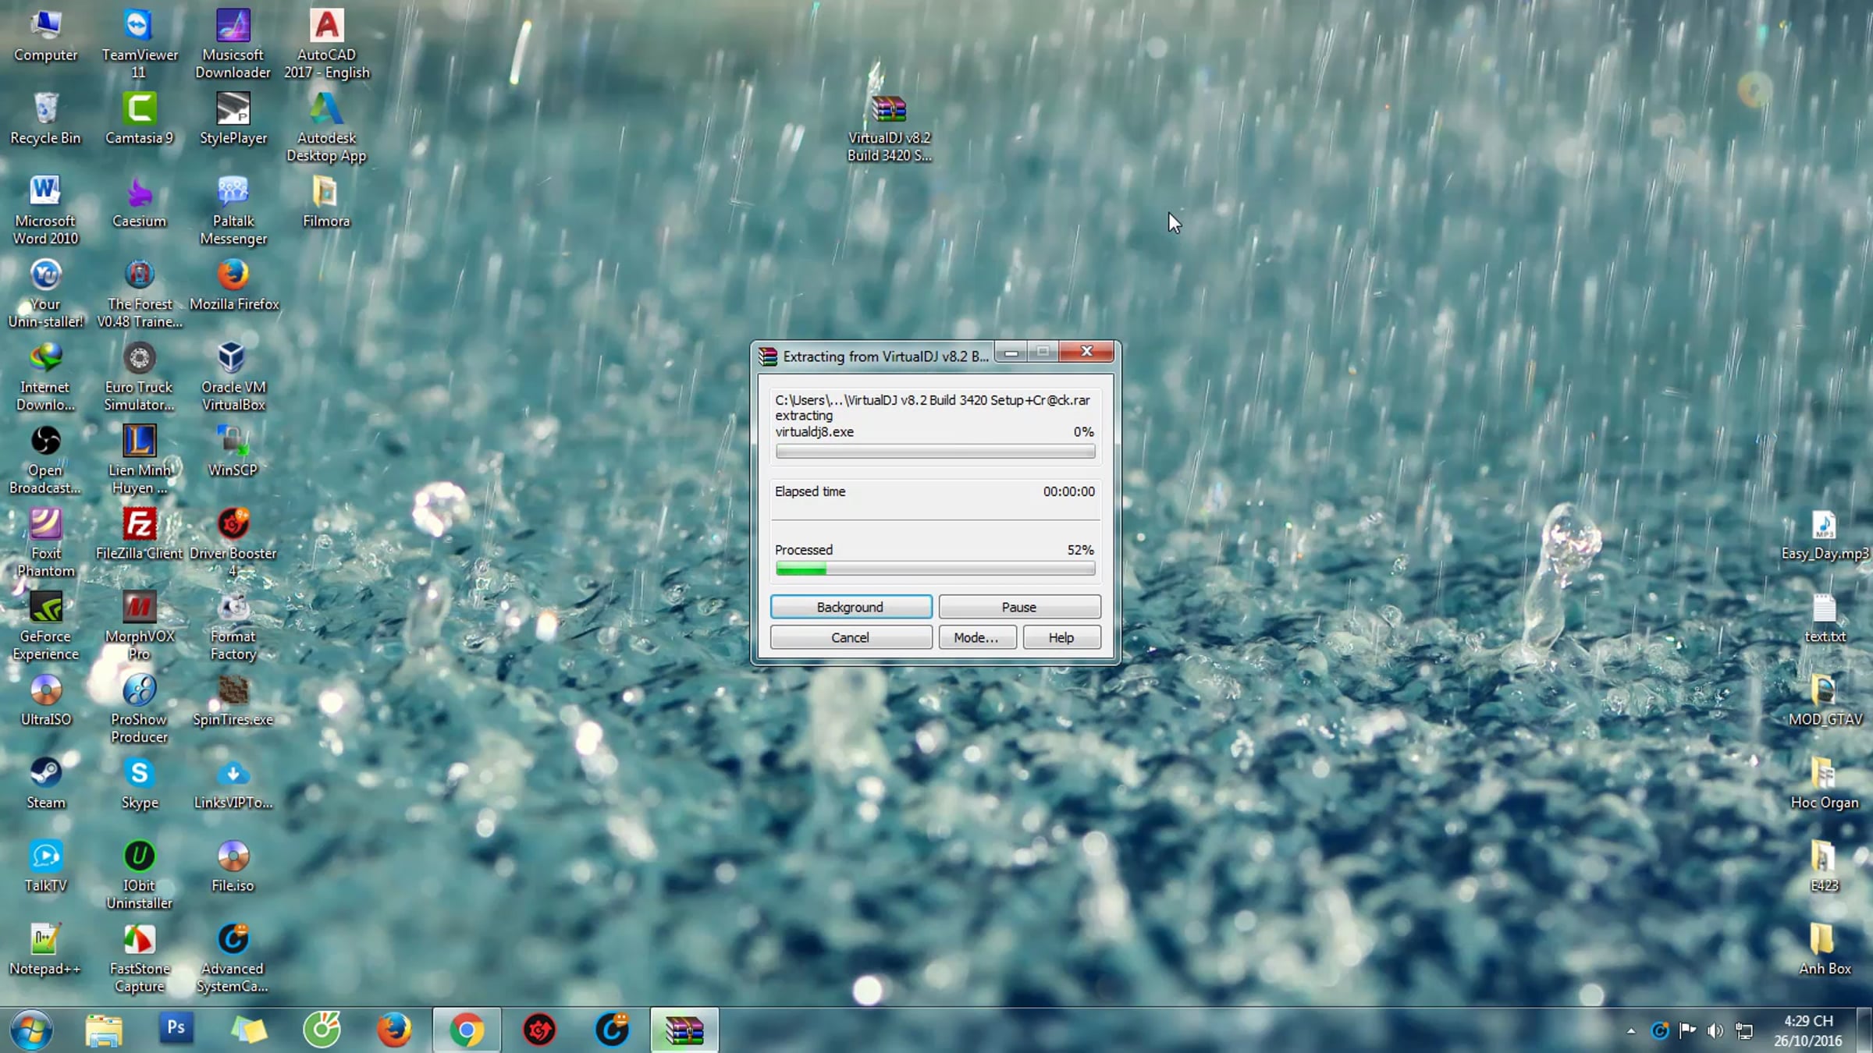Select the Camtasia 9 shortcut
The width and height of the screenshot is (1873, 1053).
click(139, 110)
